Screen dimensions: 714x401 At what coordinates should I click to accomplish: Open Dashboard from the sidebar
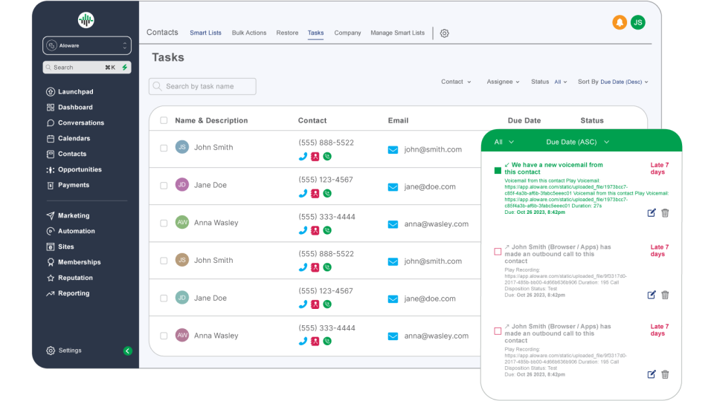point(69,107)
